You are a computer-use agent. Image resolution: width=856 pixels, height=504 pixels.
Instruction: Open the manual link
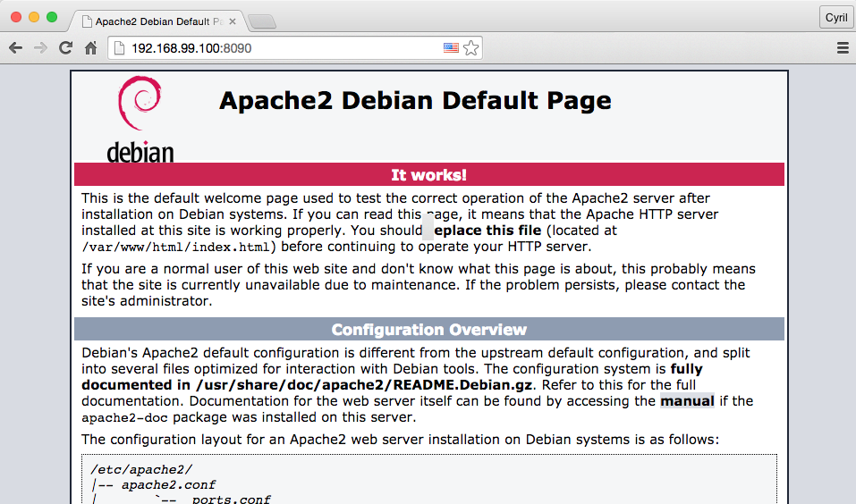pos(687,401)
